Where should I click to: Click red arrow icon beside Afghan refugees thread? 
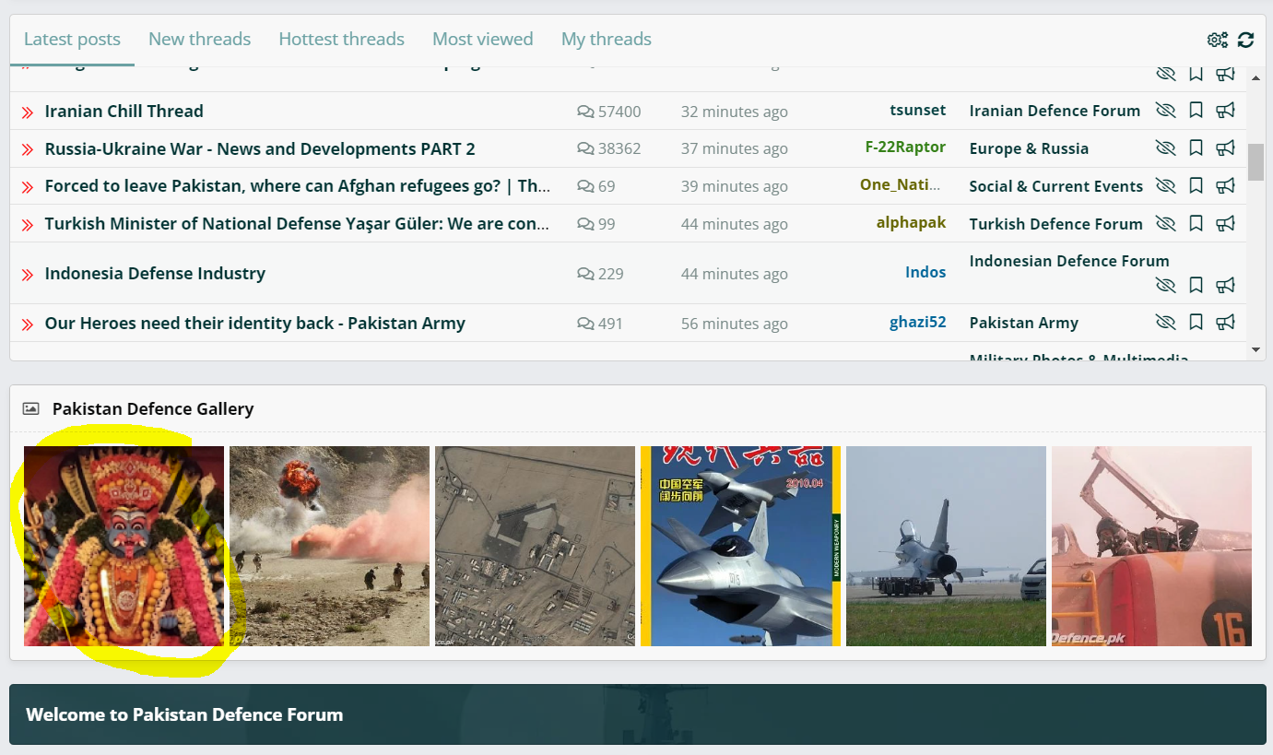28,187
